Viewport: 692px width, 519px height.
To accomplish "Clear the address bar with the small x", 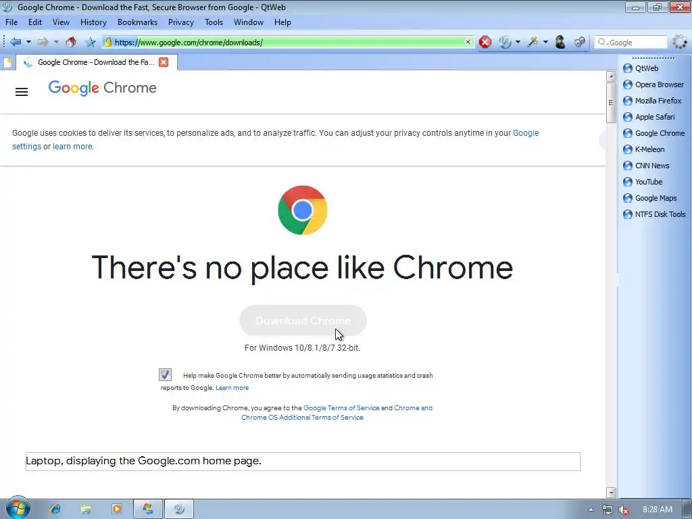I will point(468,42).
